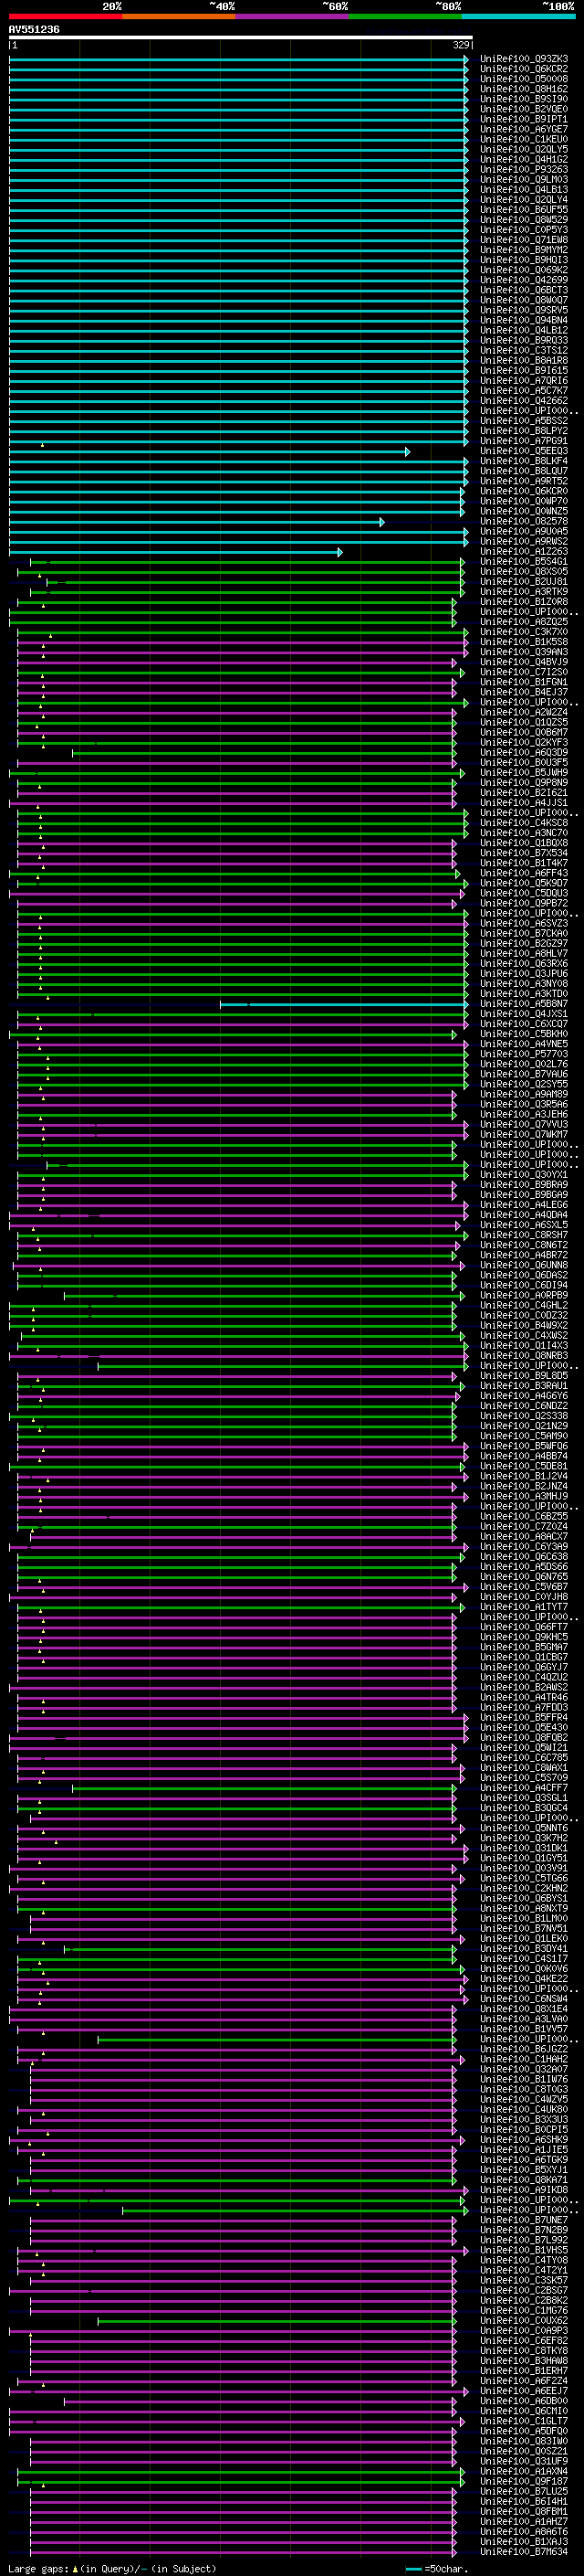This screenshot has height=2576, width=584.
Task: Click the UniRef100_Q8XS05 label
Action: [x=524, y=572]
